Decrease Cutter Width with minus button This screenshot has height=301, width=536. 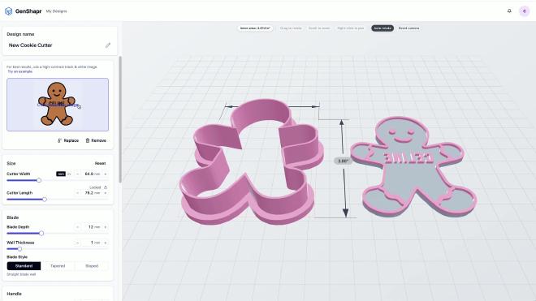(x=78, y=174)
